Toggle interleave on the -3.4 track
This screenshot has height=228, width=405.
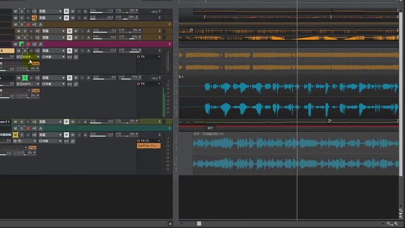click(x=66, y=141)
